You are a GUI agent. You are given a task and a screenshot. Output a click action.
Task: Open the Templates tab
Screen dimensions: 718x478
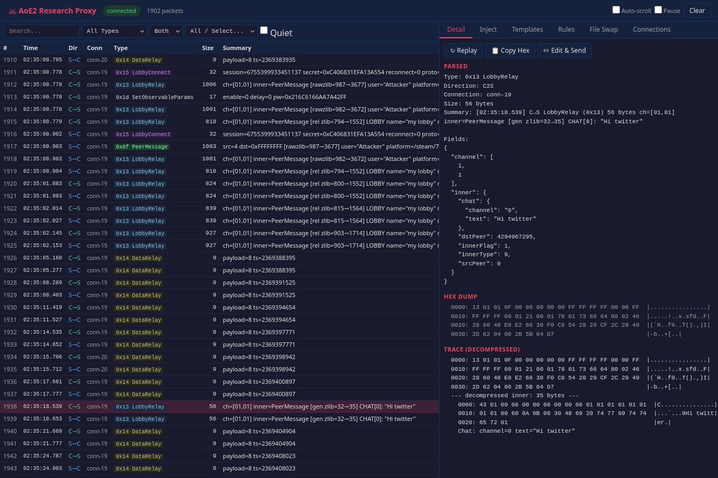[527, 29]
